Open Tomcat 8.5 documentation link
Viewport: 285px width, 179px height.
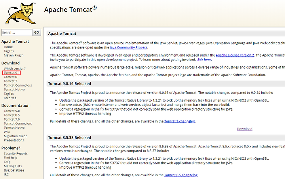[x=12, y=115]
